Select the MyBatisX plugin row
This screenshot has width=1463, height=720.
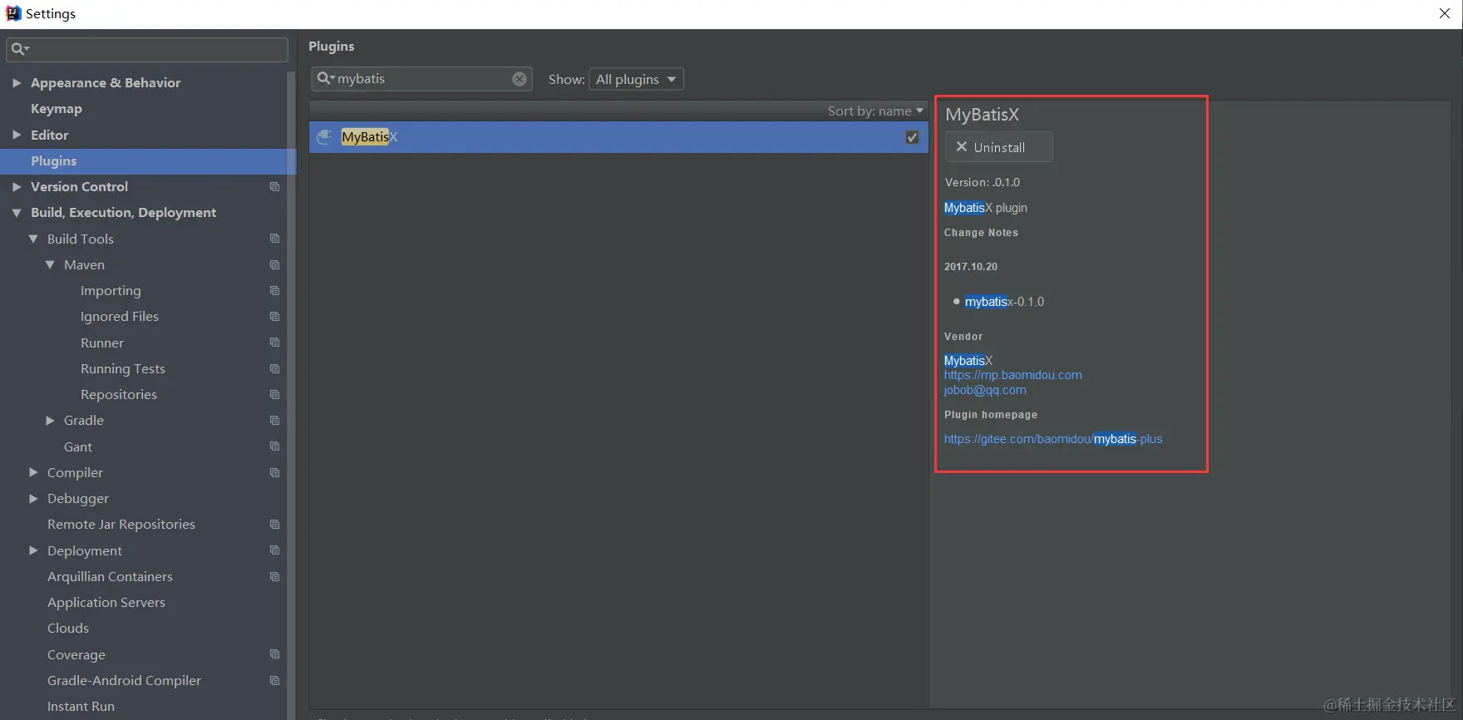click(618, 137)
